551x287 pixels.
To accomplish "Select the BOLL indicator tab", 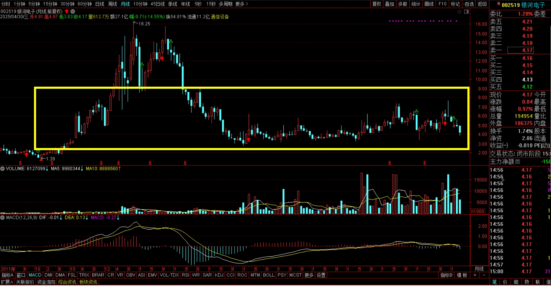I will click(269, 275).
